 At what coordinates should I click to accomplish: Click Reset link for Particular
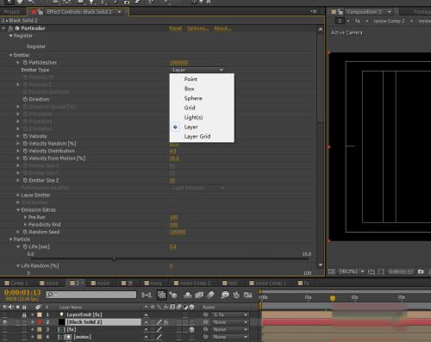click(x=175, y=28)
